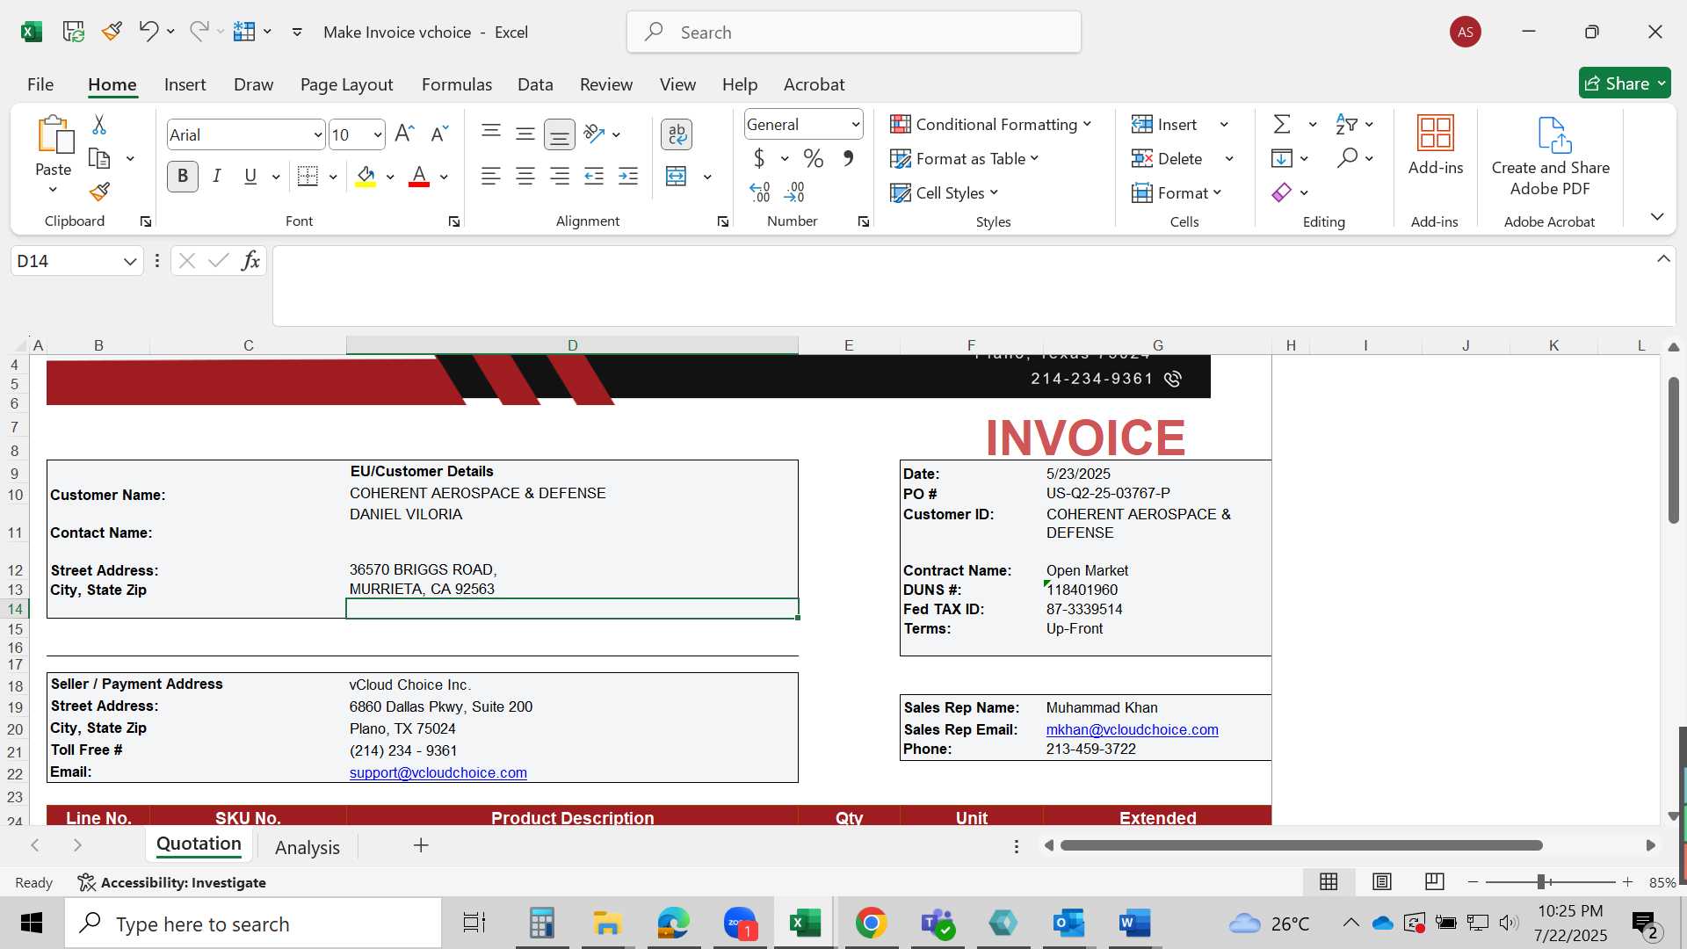Toggle Wrap Text button

pyautogui.click(x=677, y=134)
